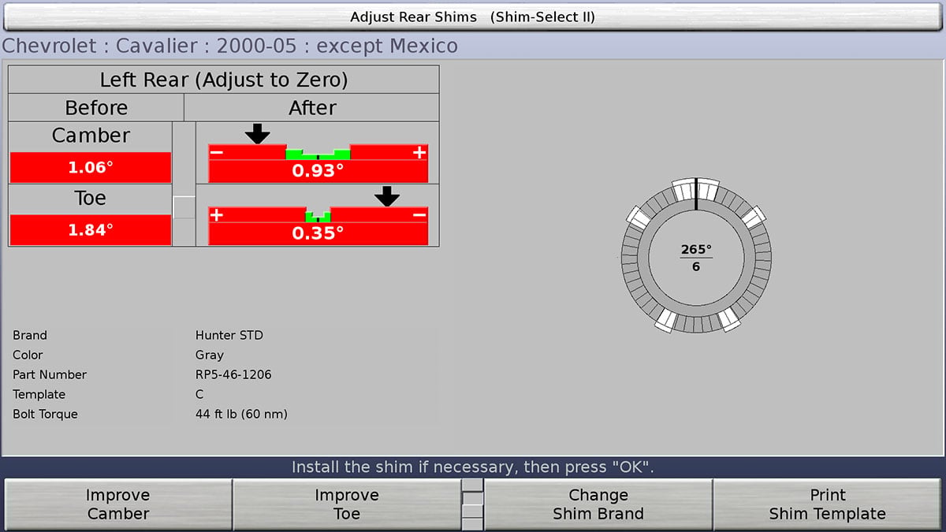Click the Bolt Torque label
Screen dimensions: 946x532
click(45, 414)
